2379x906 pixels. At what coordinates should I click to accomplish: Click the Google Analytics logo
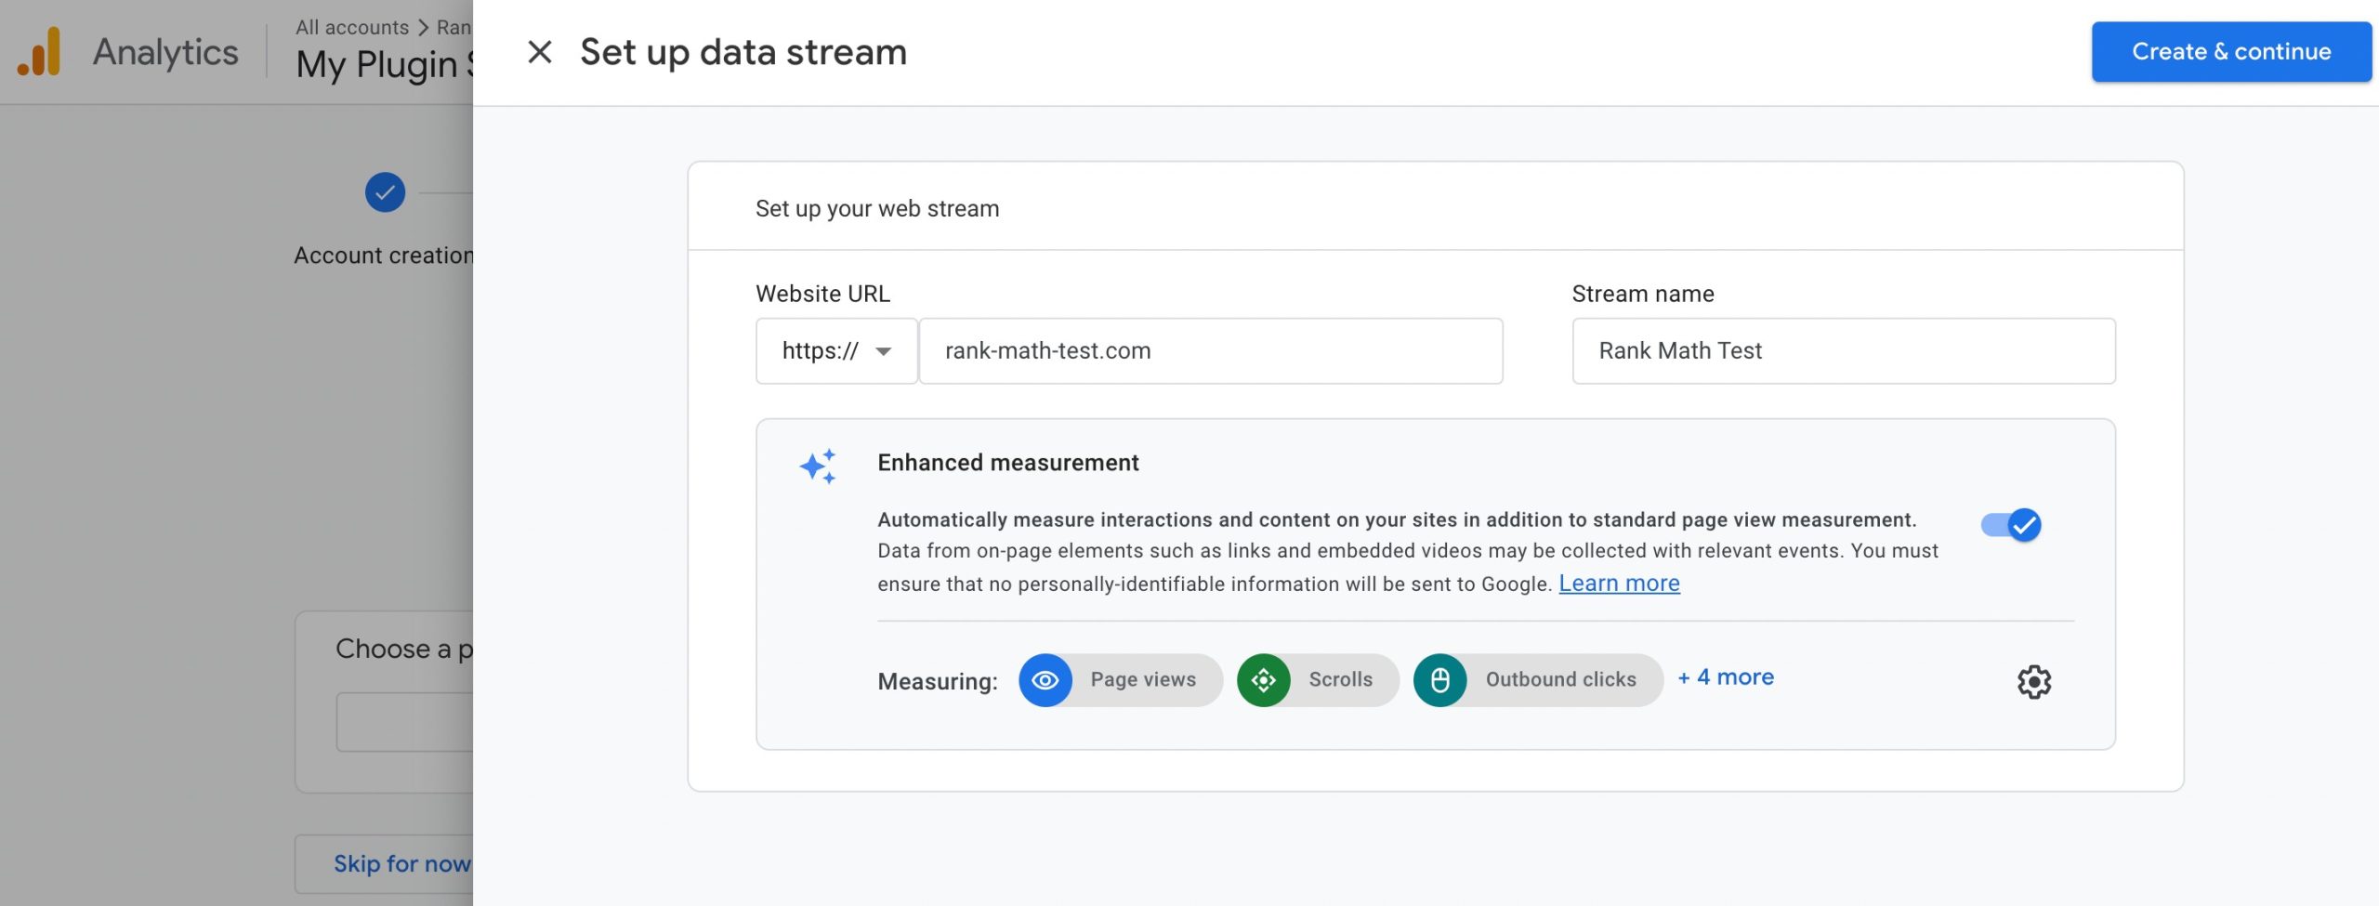pos(39,52)
